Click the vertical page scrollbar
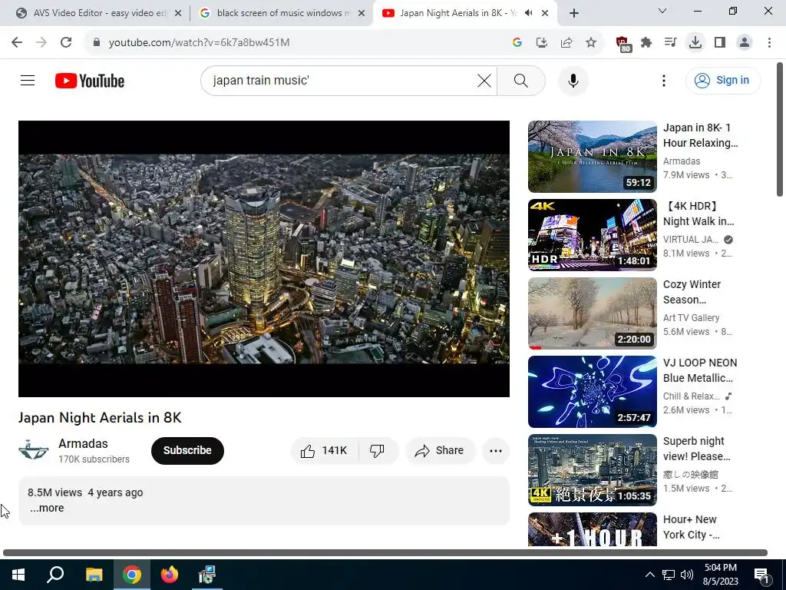The height and width of the screenshot is (590, 786). click(x=780, y=129)
